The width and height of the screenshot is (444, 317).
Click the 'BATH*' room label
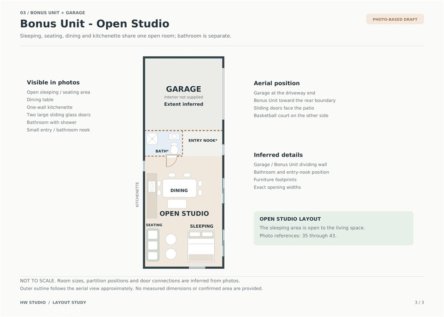click(162, 151)
